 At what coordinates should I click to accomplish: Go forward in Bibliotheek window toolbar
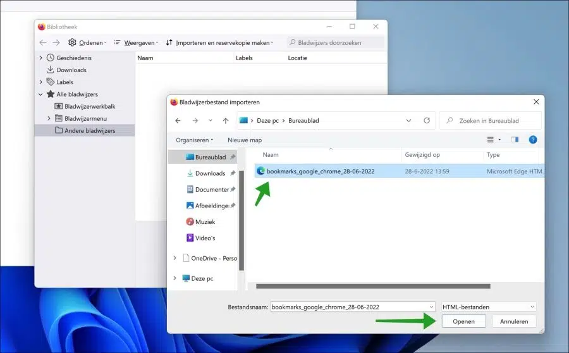pyautogui.click(x=56, y=42)
